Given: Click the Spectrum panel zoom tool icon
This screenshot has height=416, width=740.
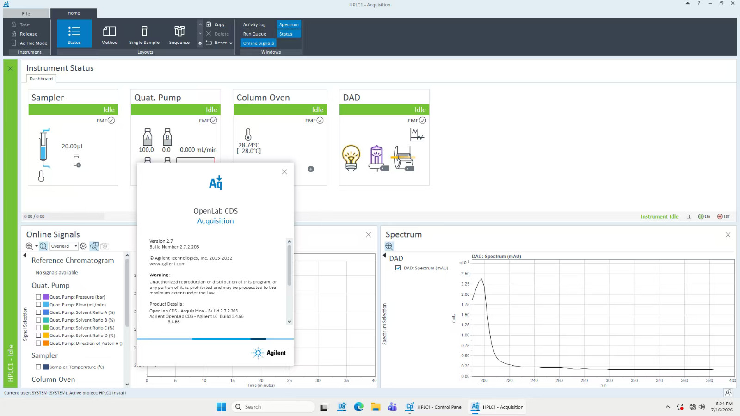Looking at the screenshot, I should [x=389, y=246].
